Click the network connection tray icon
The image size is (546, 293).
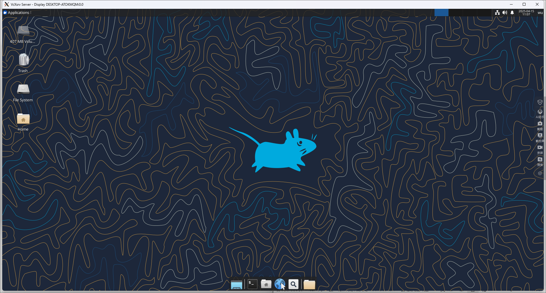click(x=497, y=12)
